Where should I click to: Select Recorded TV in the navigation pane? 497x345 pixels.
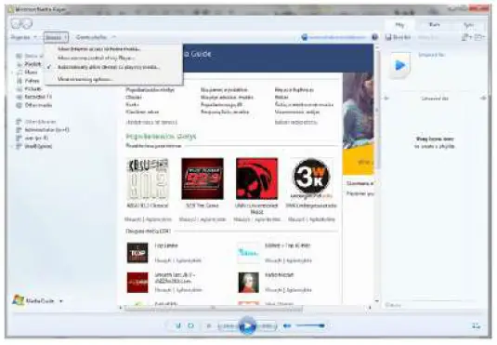tap(38, 97)
